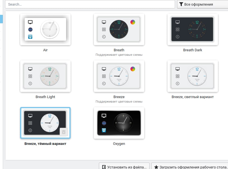Click the download arrow icon in Oxygen preview
This screenshot has width=228, height=169.
point(104,130)
